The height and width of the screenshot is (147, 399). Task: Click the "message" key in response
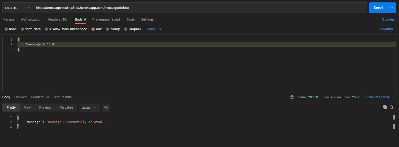pyautogui.click(x=34, y=122)
